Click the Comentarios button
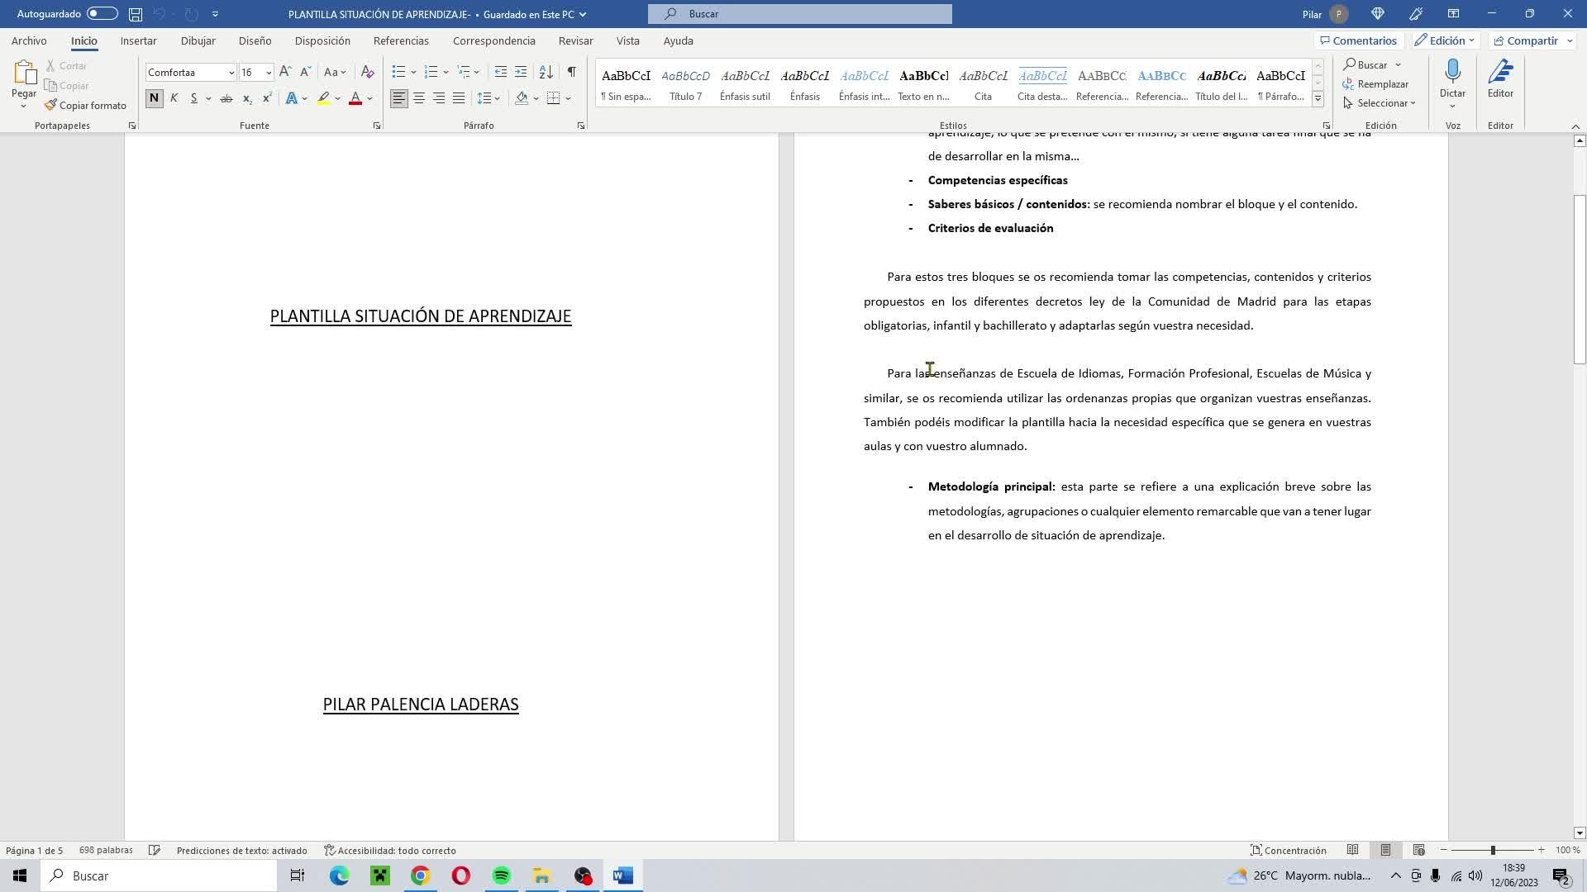Viewport: 1587px width, 892px height. [x=1358, y=40]
